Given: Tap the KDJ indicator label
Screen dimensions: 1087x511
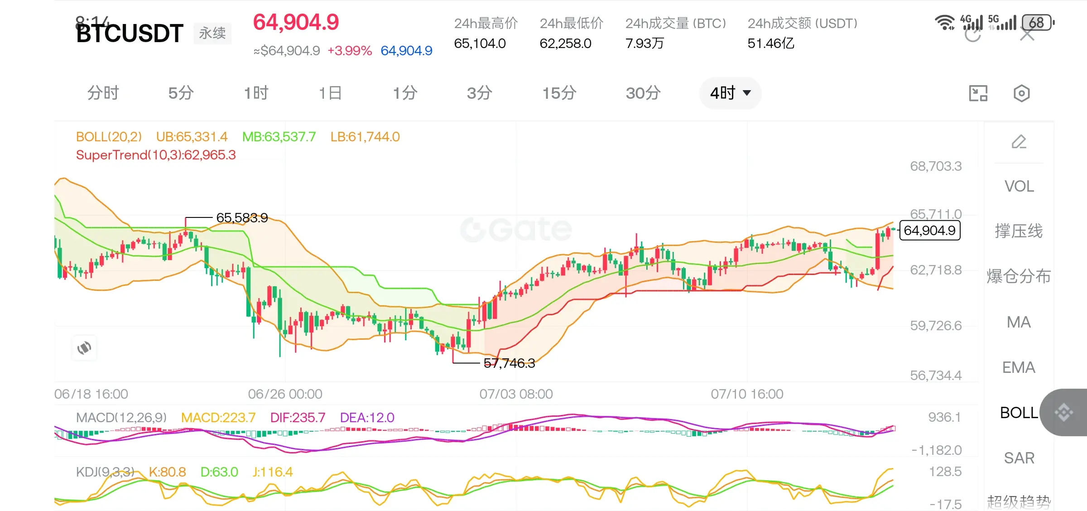Looking at the screenshot, I should tap(105, 472).
